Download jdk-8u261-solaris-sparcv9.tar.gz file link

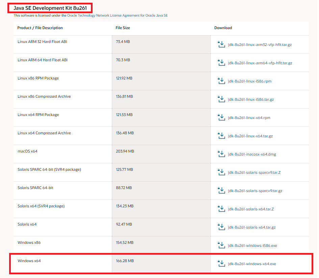tap(255, 191)
